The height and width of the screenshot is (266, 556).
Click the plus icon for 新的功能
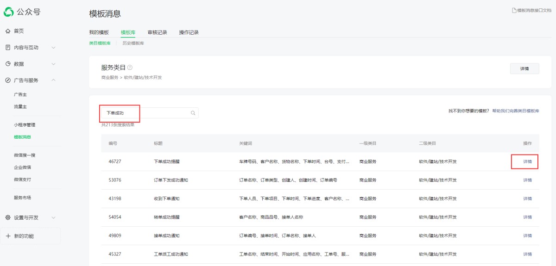(x=8, y=236)
